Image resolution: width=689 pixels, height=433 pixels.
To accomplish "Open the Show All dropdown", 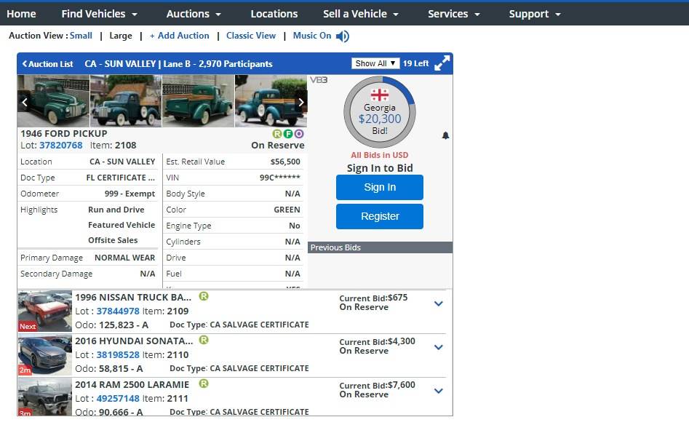I will 375,63.
